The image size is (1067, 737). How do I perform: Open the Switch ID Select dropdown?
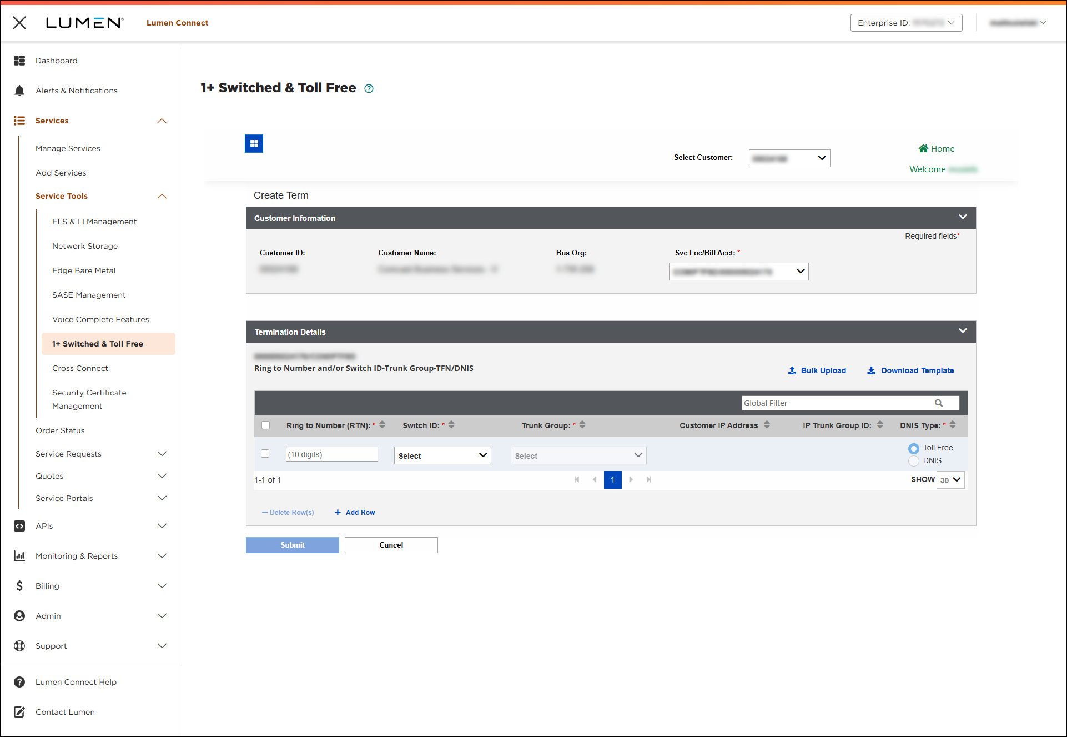tap(442, 455)
